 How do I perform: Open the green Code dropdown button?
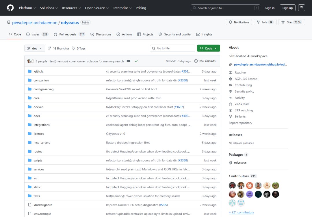click(x=208, y=48)
